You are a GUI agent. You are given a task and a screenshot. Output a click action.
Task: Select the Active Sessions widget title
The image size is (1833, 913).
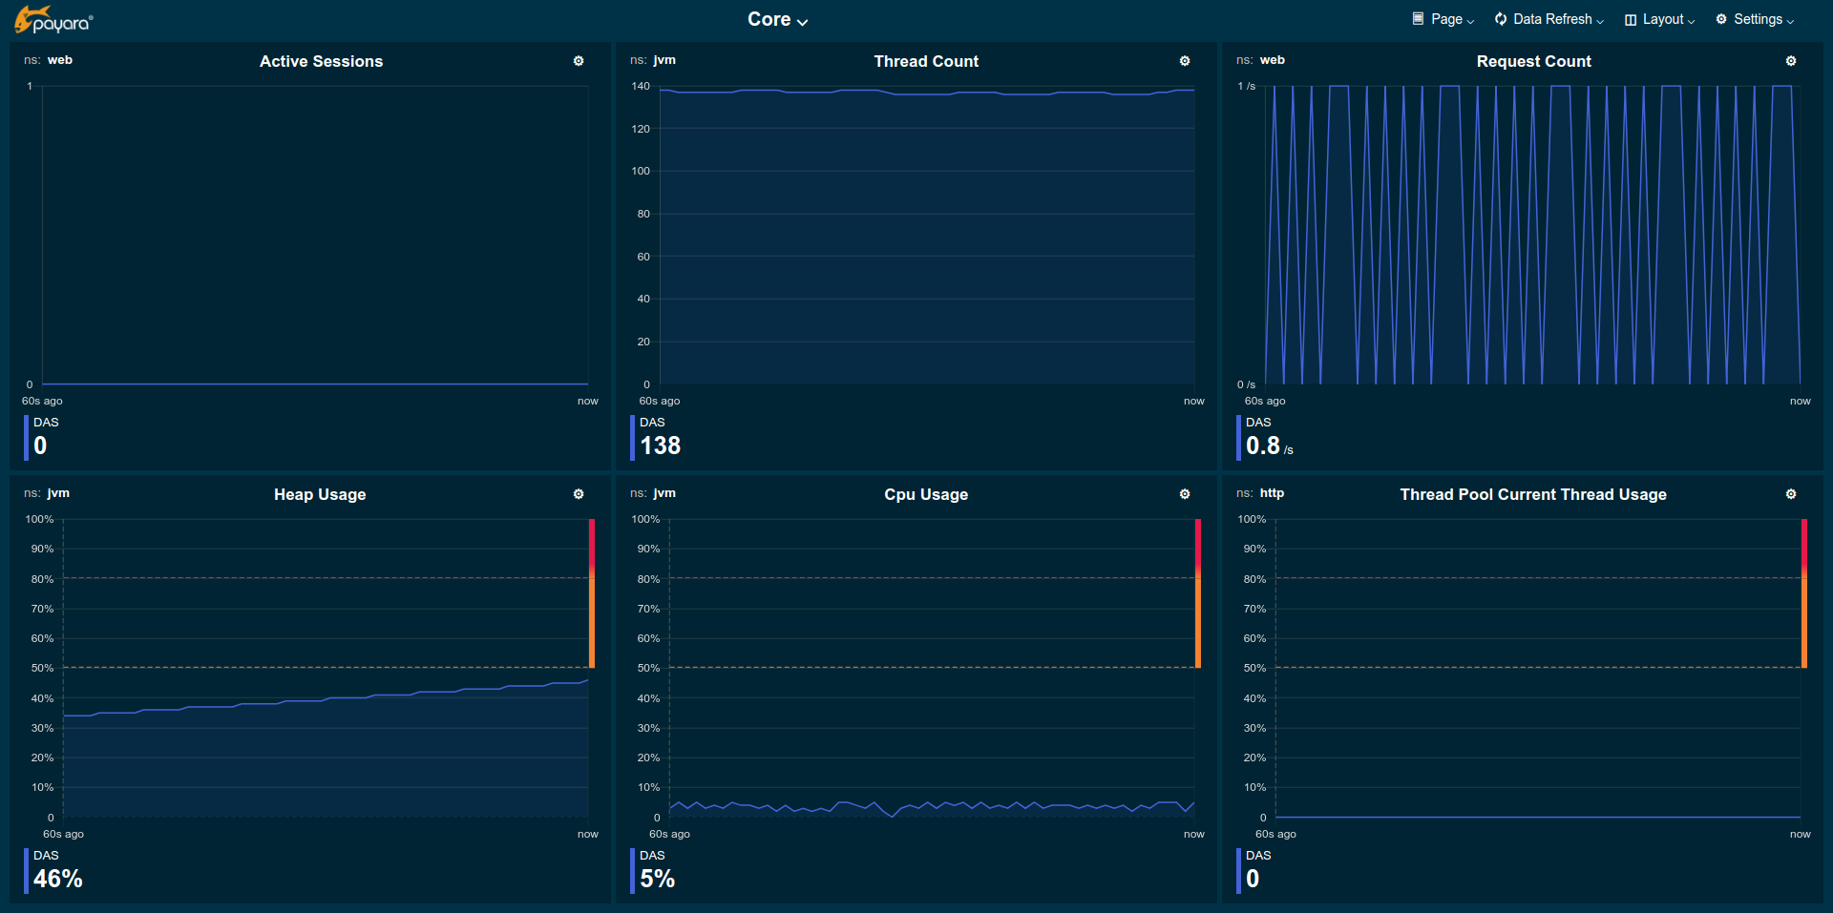click(321, 61)
